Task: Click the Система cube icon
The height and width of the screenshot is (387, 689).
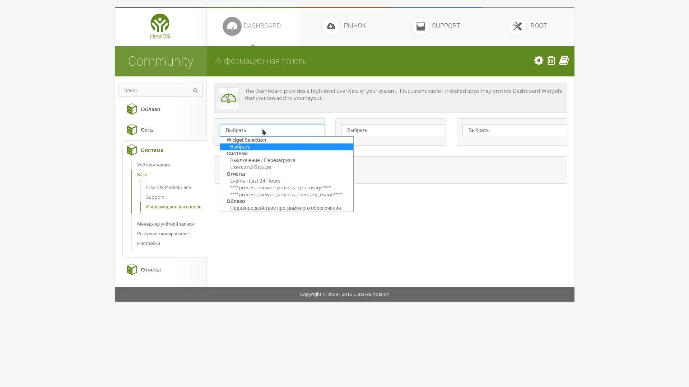Action: 132,150
